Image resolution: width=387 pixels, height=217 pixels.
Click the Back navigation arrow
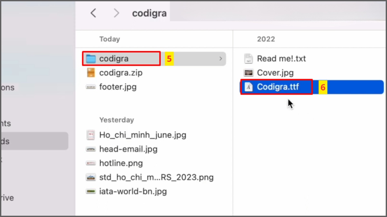[x=93, y=13]
